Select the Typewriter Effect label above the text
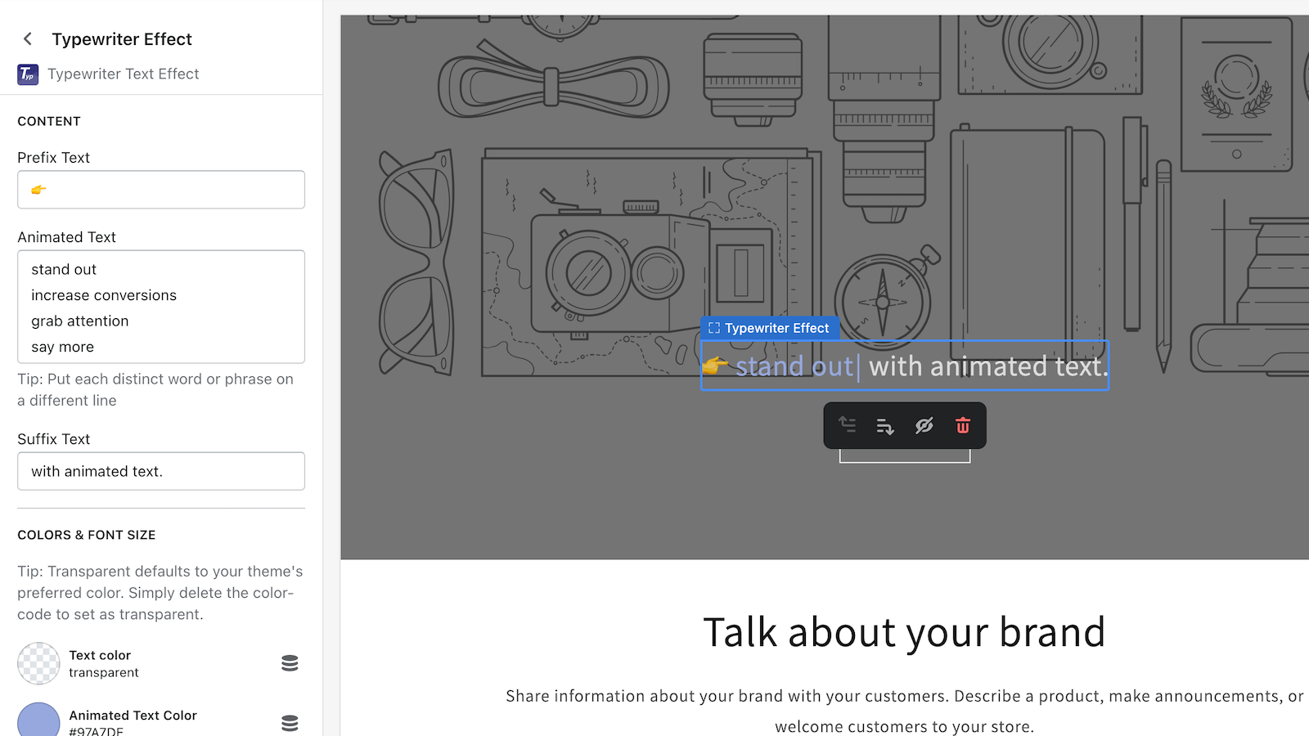 point(769,328)
